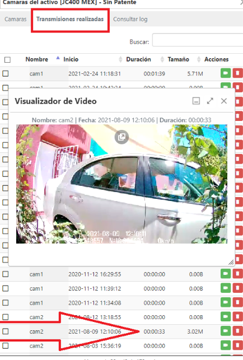
Task: Minimize the Visualizador de Video dialog
Action: click(196, 101)
